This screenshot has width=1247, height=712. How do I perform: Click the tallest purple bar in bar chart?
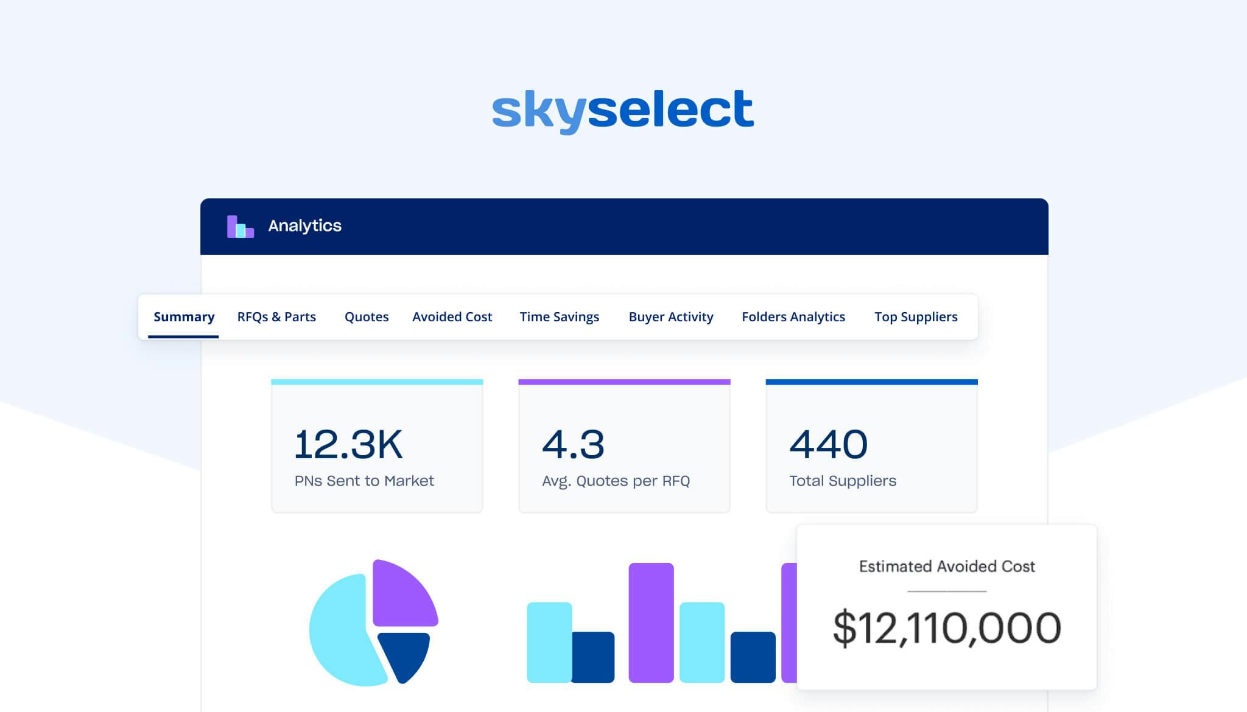point(651,622)
